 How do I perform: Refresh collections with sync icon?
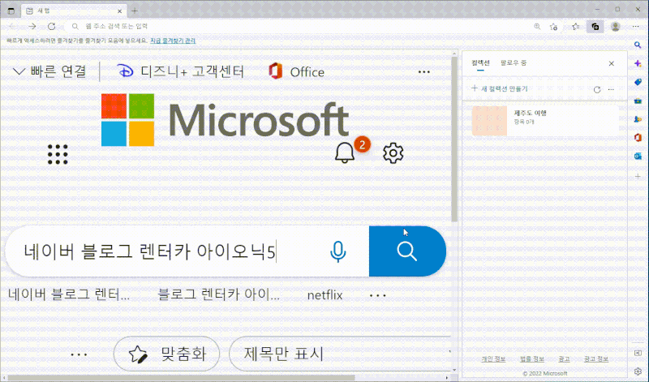pos(597,89)
